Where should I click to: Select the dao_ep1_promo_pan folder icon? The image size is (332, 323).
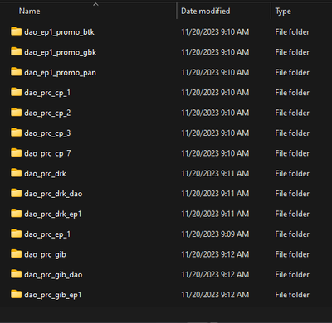pos(16,72)
